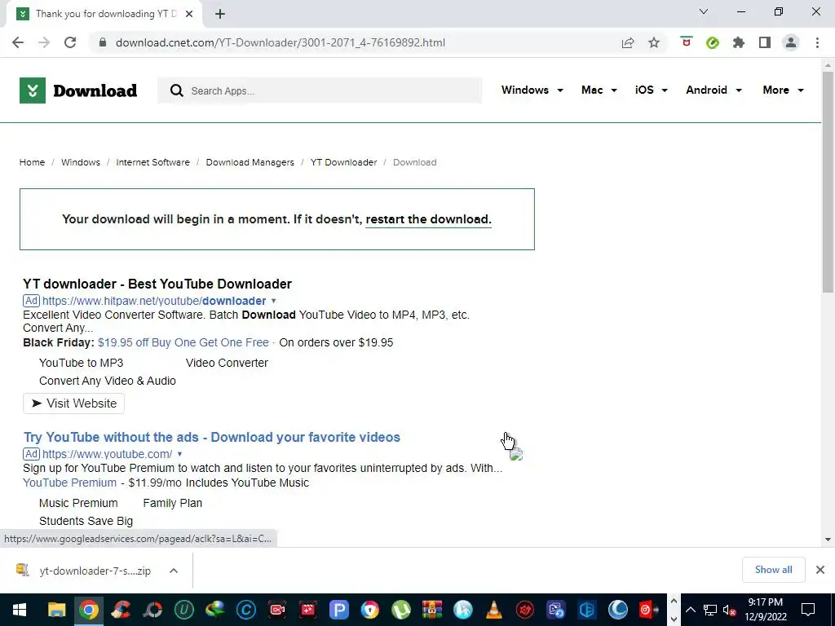Viewport: 835px width, 626px height.
Task: View site security lock information
Action: tap(103, 42)
